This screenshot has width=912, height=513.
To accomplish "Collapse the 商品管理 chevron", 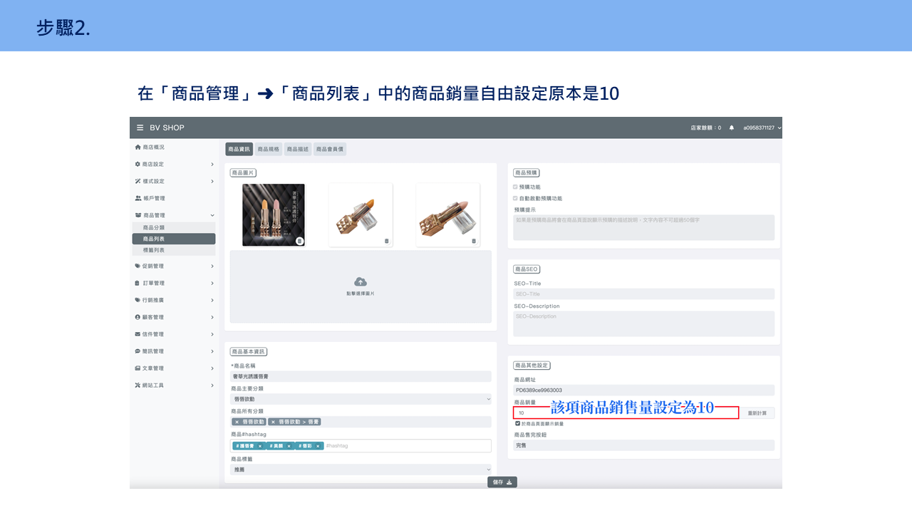I will [212, 215].
